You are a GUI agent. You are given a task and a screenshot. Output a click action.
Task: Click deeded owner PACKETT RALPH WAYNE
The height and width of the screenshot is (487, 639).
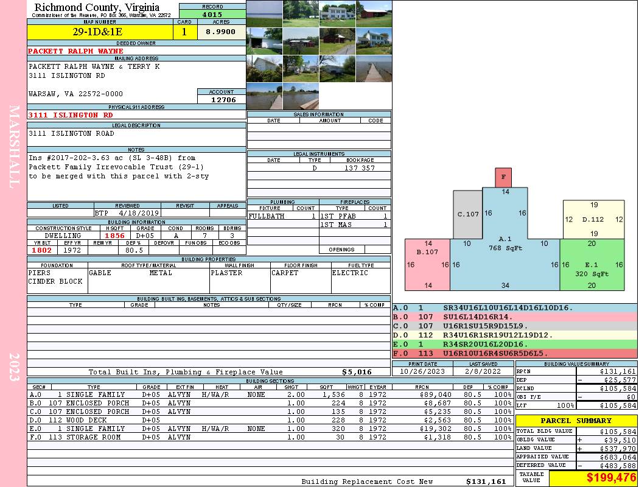75,51
